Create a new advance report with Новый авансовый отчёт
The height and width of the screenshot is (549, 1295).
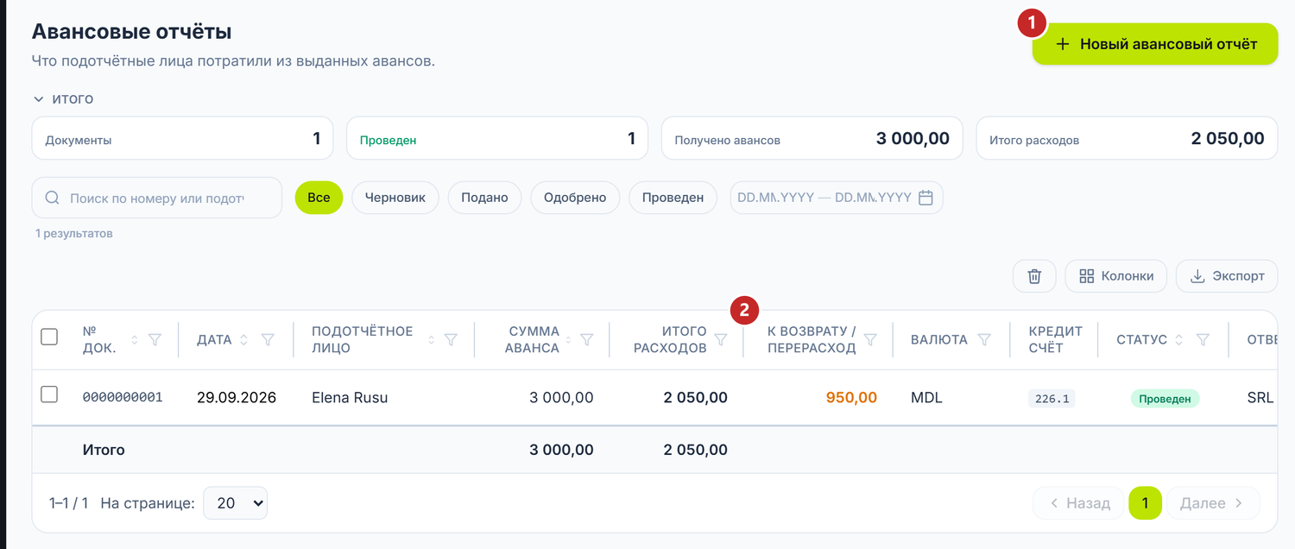click(x=1155, y=44)
